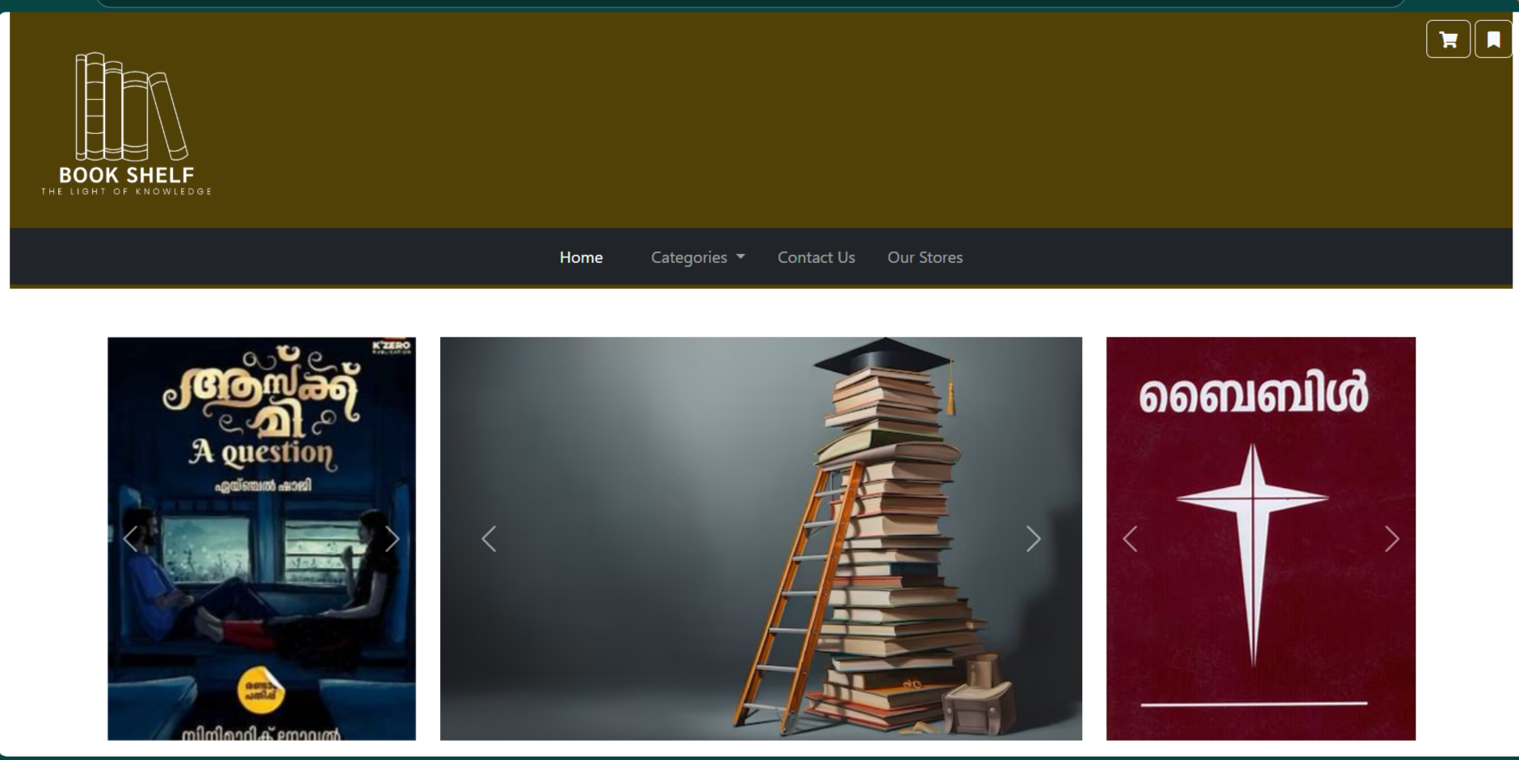Go to previous slide in center book-stack carousel
This screenshot has width=1519, height=760.
489,539
